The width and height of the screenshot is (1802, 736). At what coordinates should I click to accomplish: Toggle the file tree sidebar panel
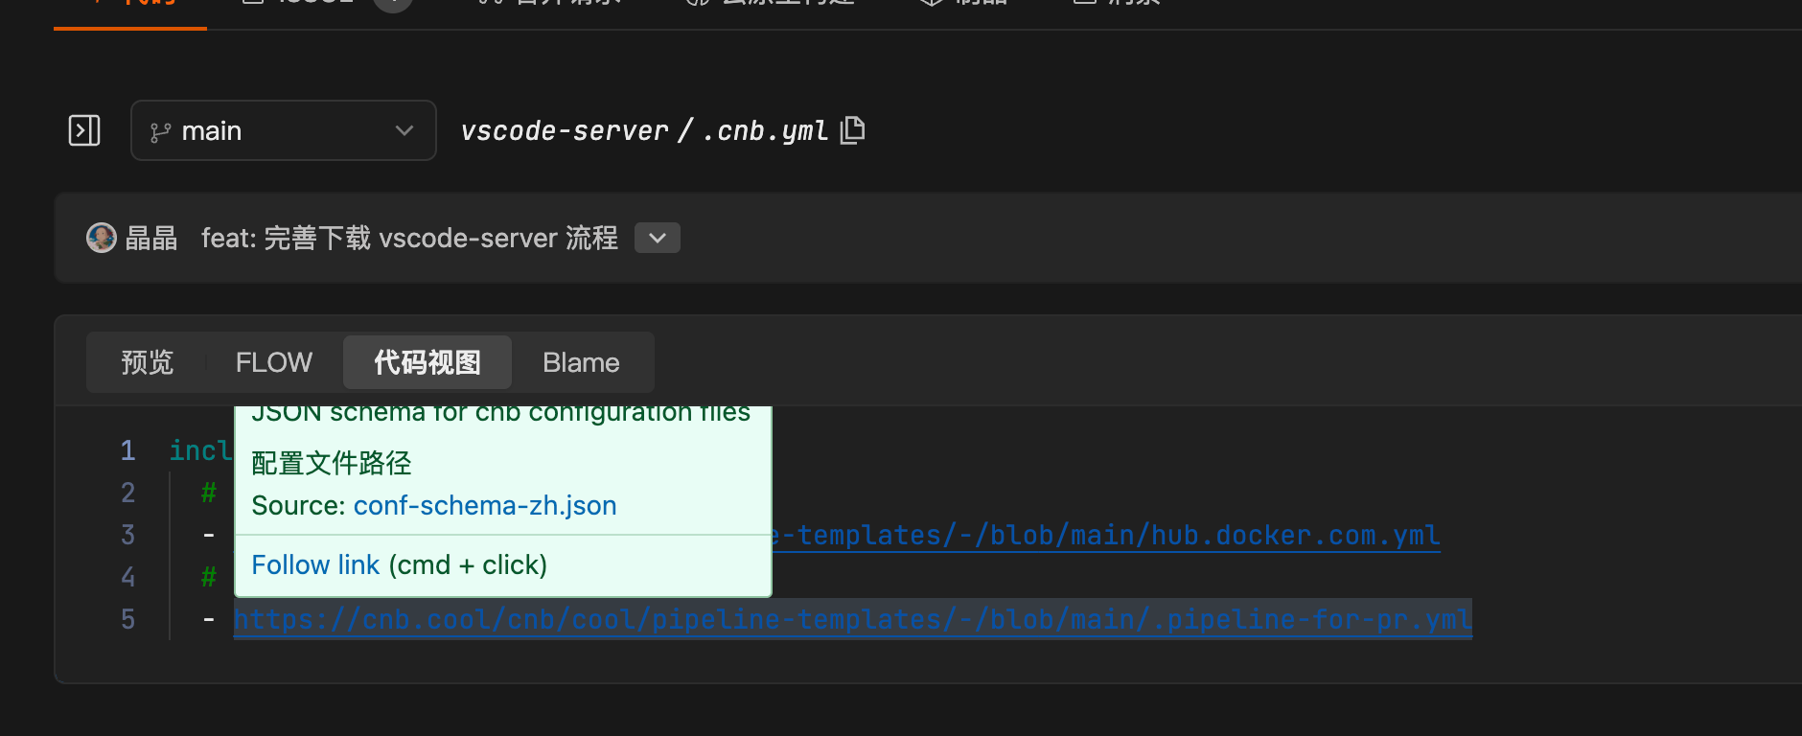84,130
